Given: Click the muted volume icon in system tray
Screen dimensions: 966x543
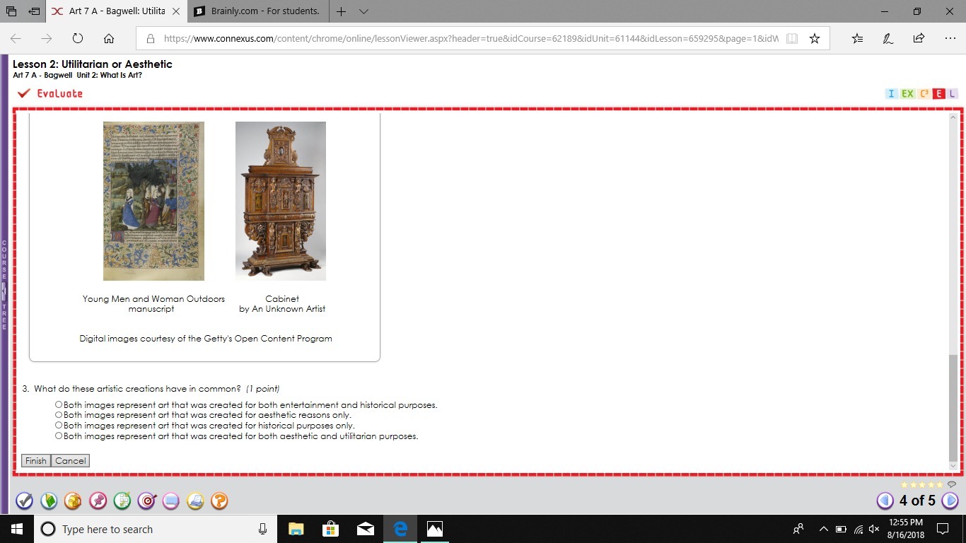Looking at the screenshot, I should pyautogui.click(x=874, y=529).
